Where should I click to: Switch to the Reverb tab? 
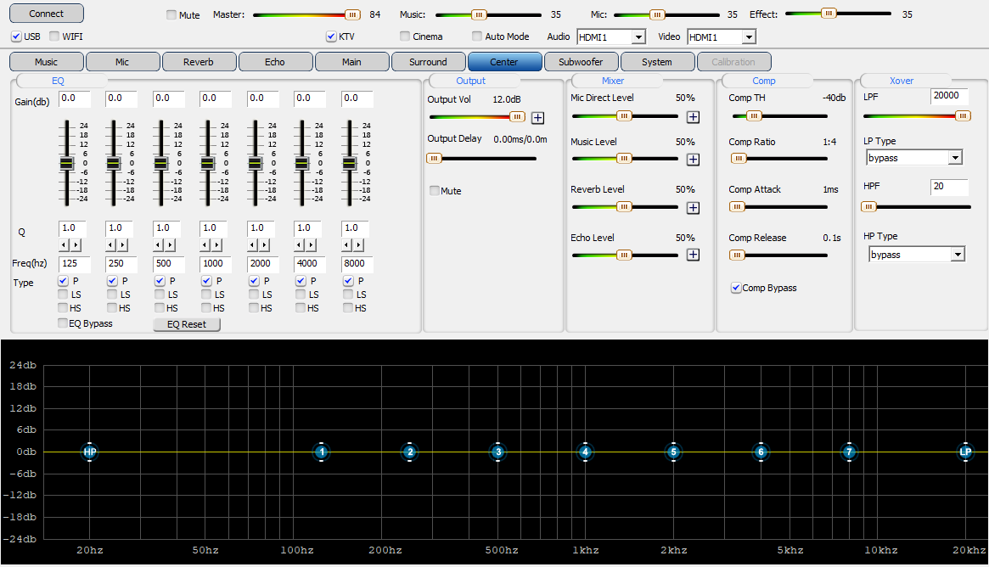coord(199,62)
